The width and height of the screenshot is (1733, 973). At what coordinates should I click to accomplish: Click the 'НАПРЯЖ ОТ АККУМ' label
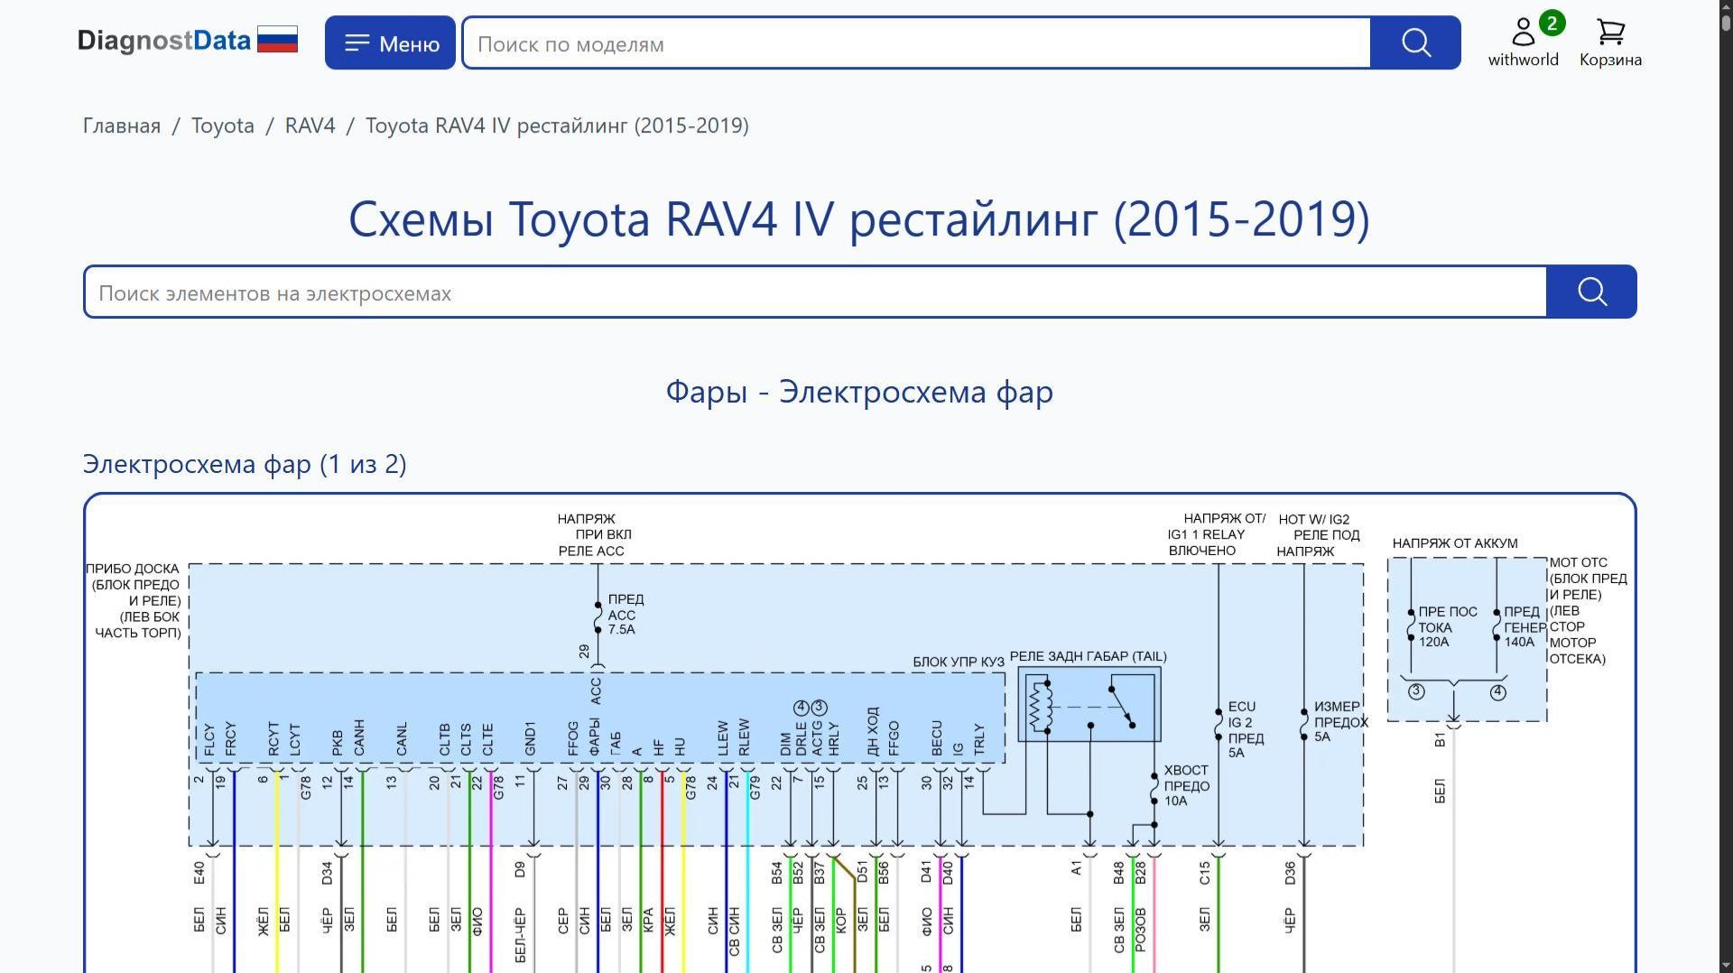(1454, 543)
